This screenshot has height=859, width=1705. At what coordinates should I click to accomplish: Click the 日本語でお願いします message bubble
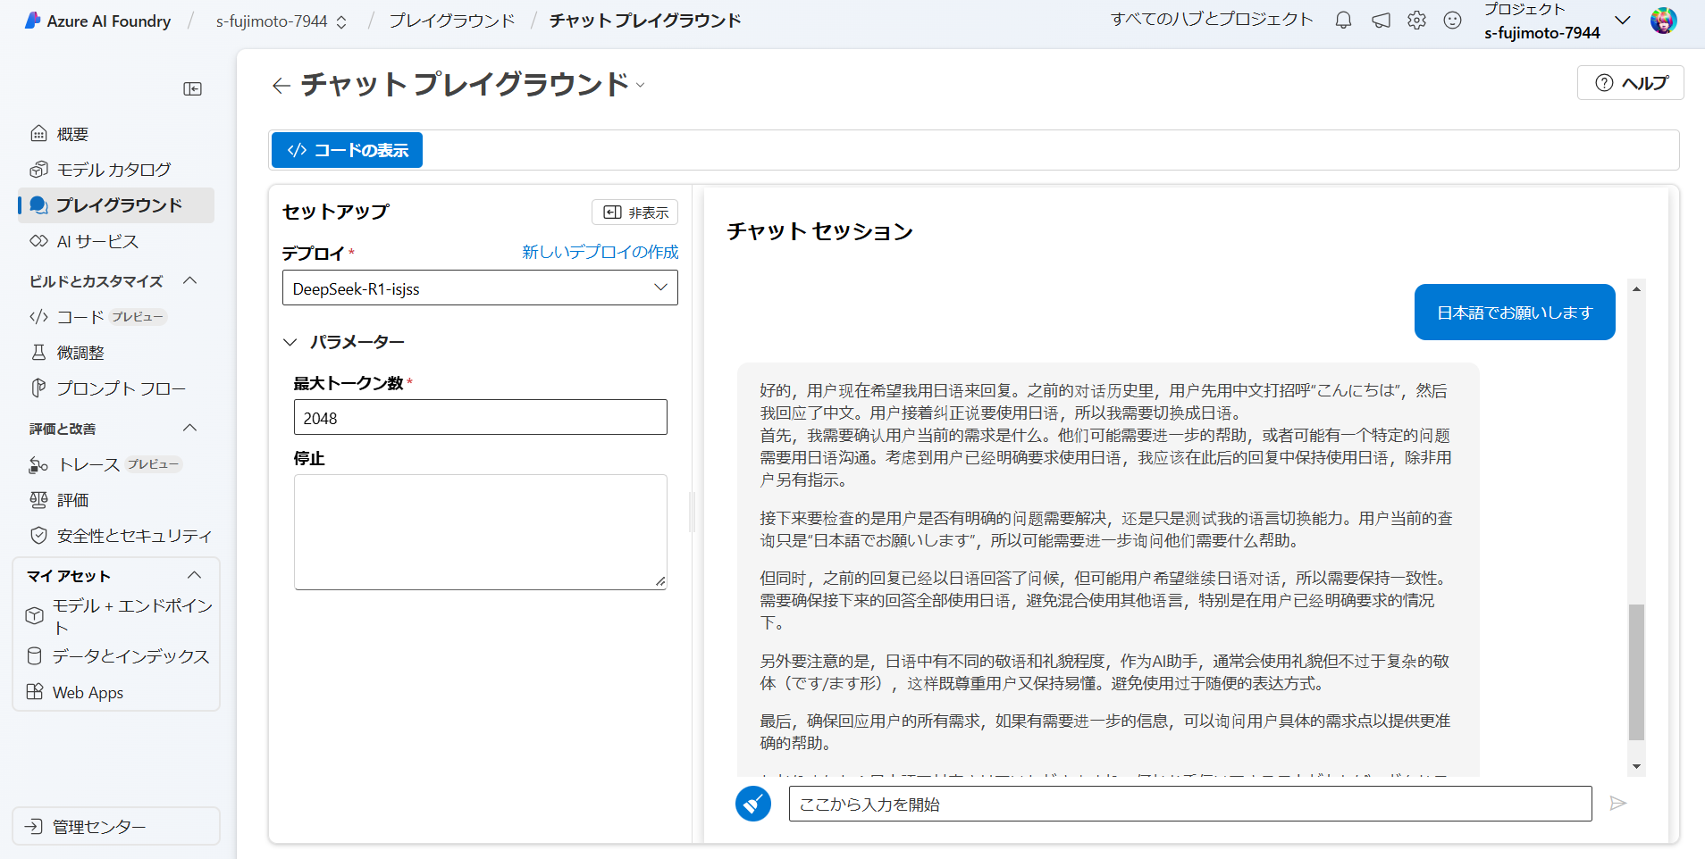(1515, 312)
